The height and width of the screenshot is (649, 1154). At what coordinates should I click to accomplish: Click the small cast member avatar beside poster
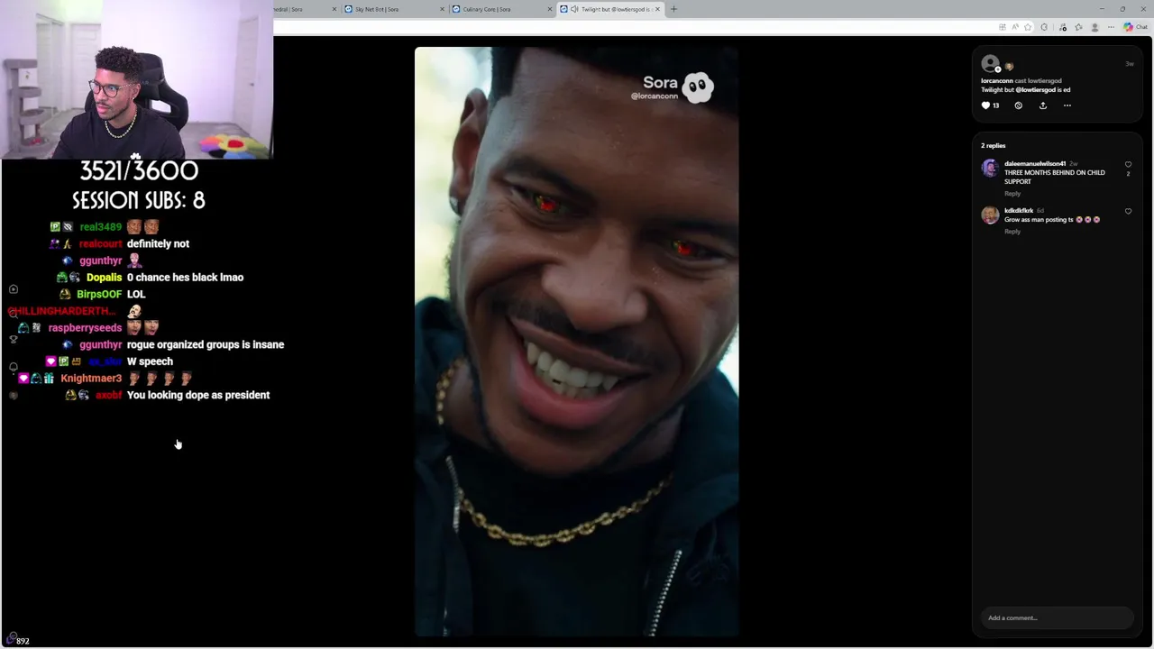pyautogui.click(x=1009, y=67)
